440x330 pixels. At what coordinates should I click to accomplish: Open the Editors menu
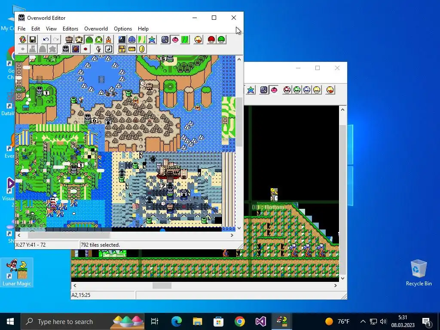pos(70,29)
